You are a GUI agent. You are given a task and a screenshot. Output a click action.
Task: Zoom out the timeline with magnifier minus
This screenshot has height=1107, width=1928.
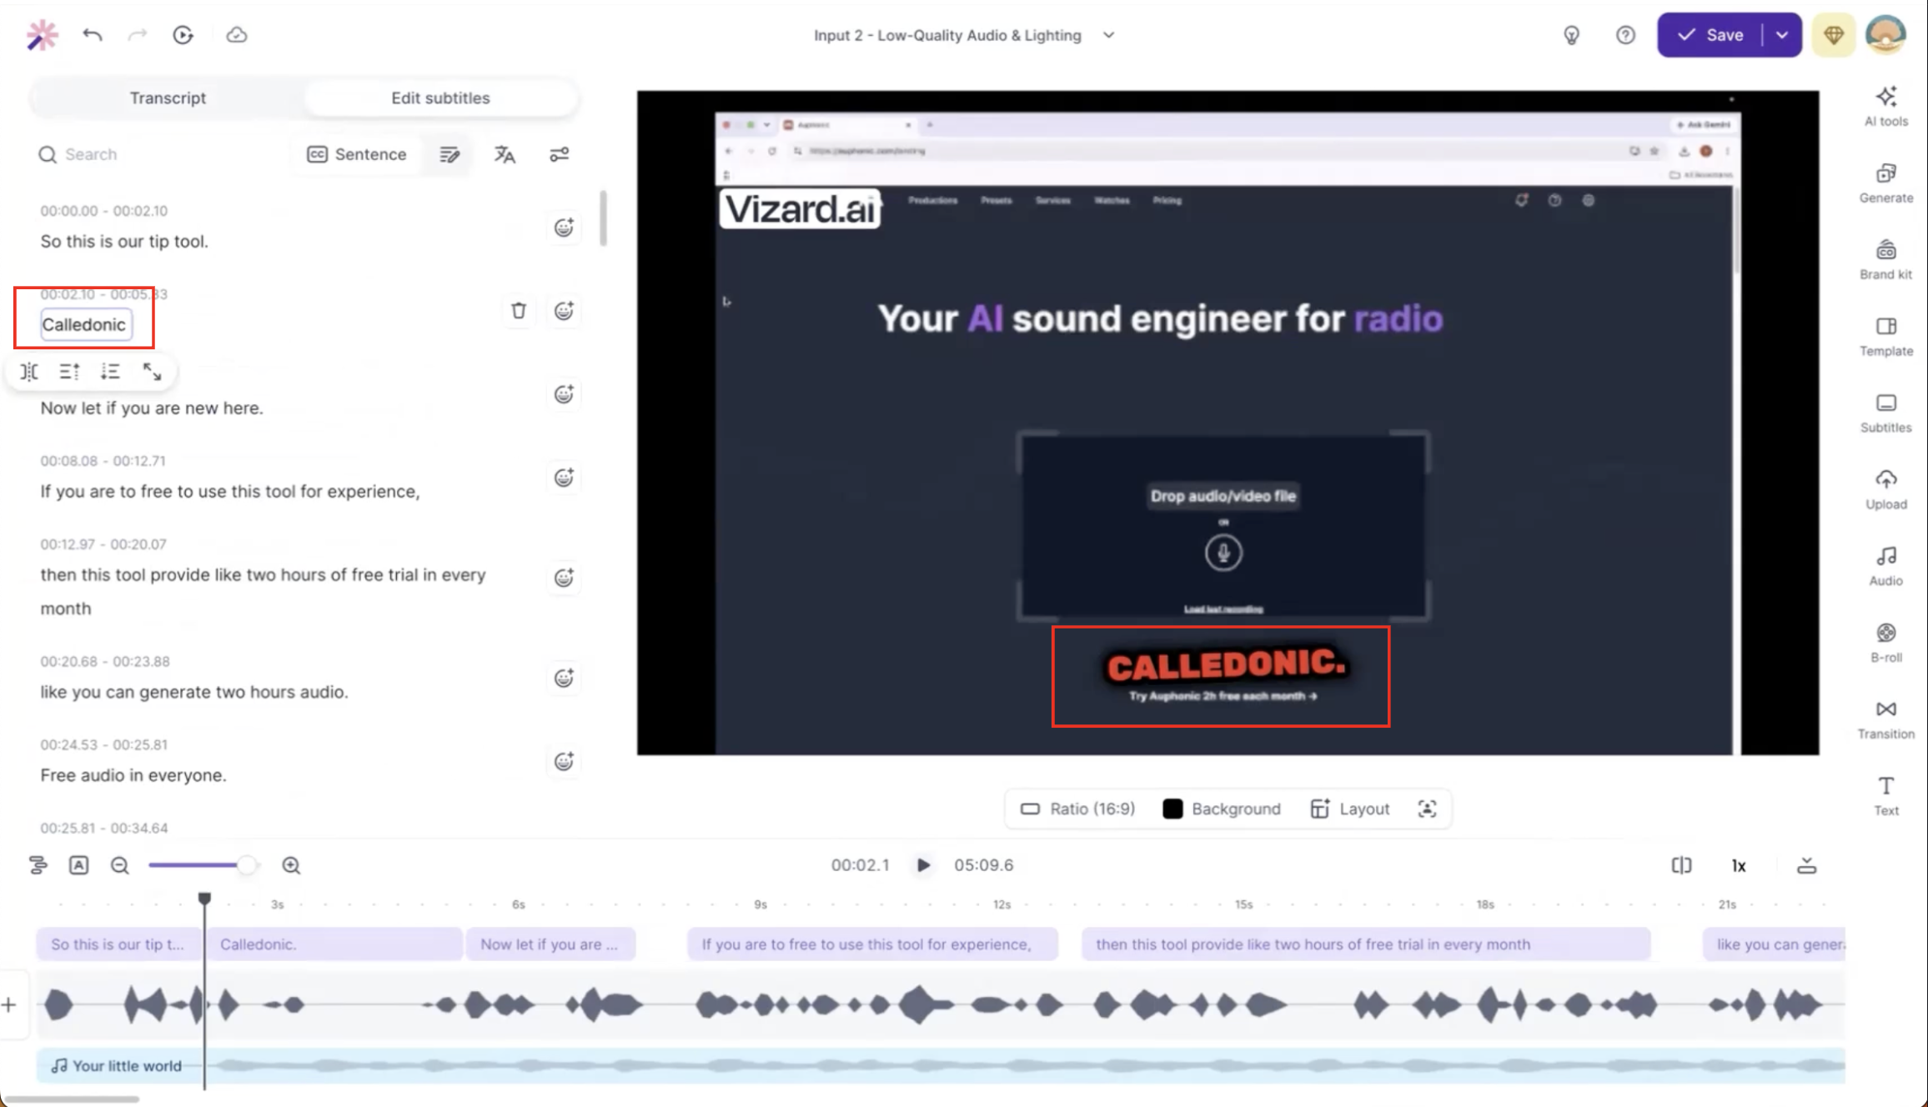(x=120, y=865)
